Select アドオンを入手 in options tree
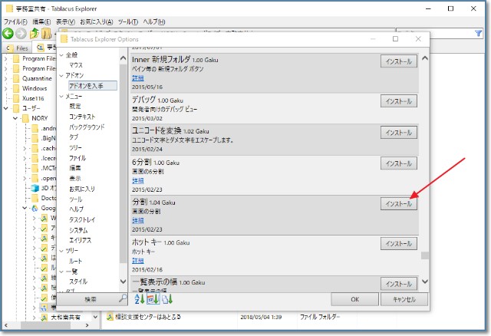Viewport: 491px width, 336px height. pyautogui.click(x=92, y=86)
